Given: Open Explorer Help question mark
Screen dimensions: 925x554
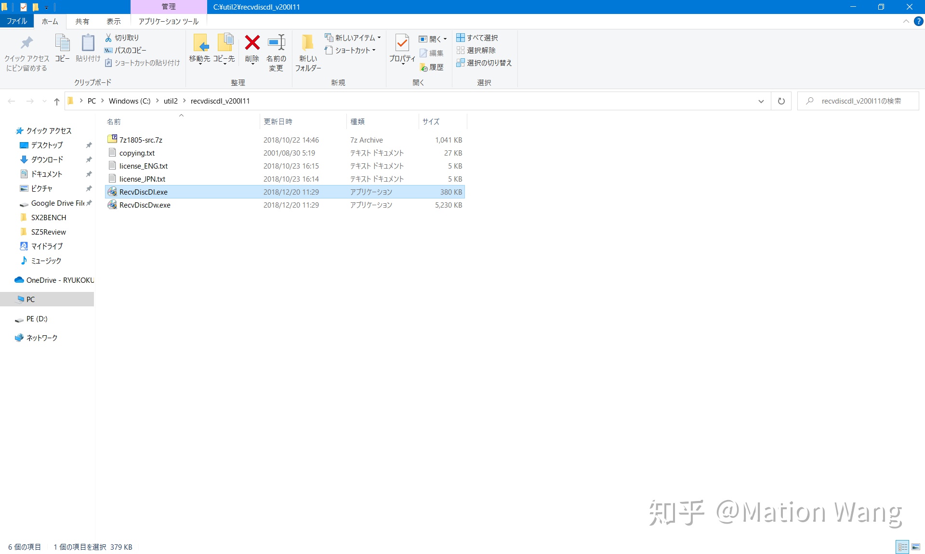Looking at the screenshot, I should click(919, 21).
